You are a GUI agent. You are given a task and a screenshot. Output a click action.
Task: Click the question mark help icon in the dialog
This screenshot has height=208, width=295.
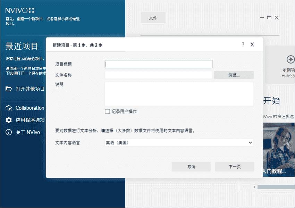[243, 44]
